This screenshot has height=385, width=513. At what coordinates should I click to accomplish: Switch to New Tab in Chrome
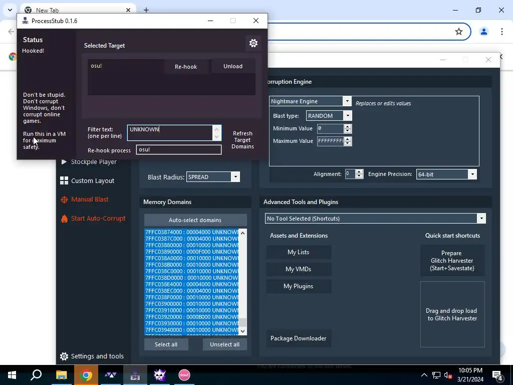[x=78, y=10]
